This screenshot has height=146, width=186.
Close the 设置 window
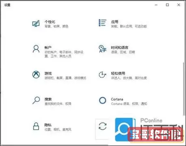click(179, 5)
